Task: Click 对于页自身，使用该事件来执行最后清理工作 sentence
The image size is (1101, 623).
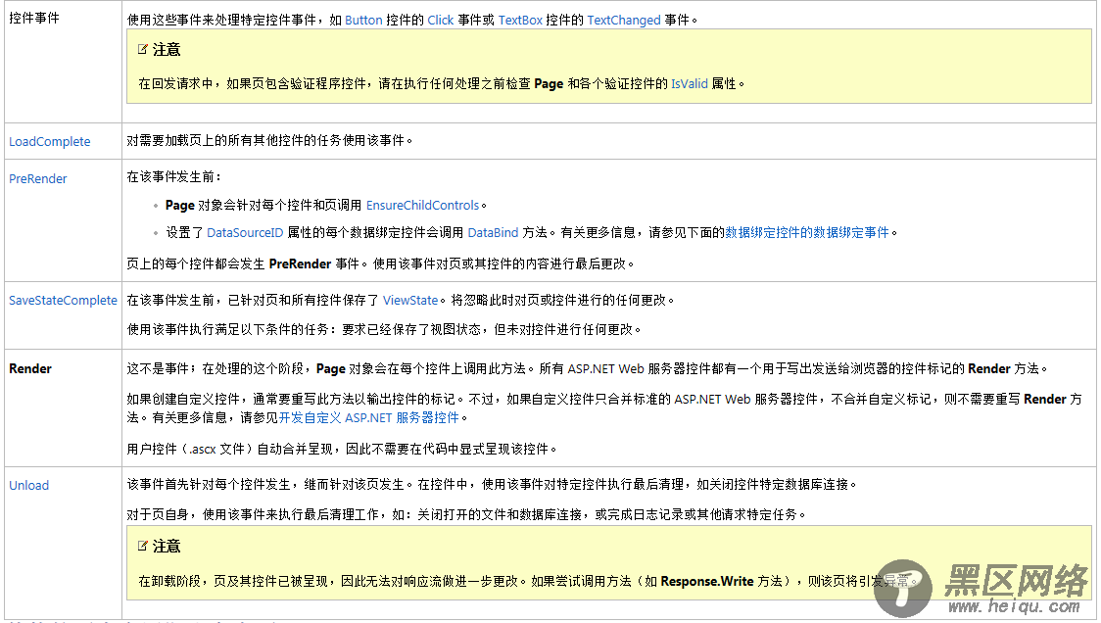Action: 466,514
